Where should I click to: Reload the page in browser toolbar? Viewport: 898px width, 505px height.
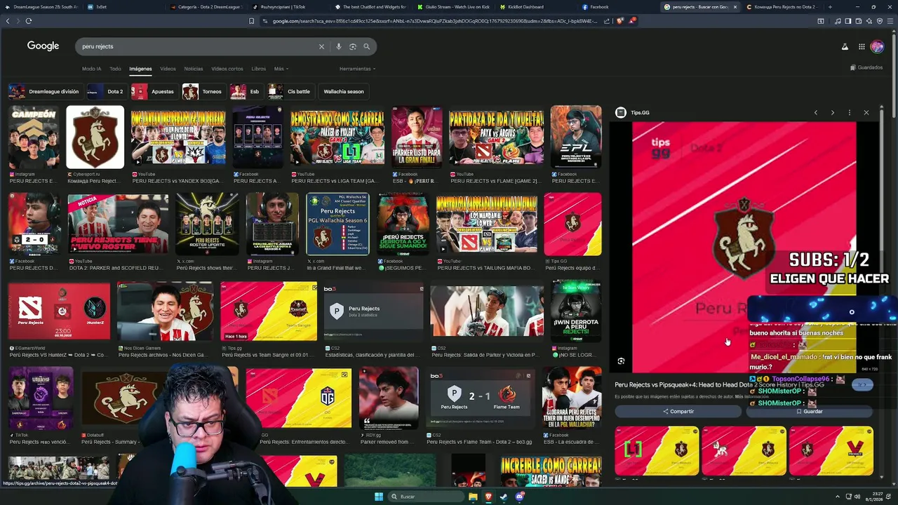(29, 21)
